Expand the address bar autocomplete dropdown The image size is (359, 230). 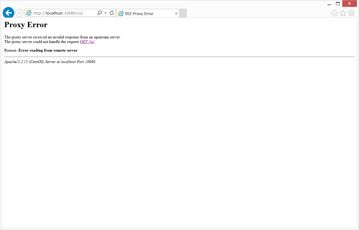click(x=105, y=12)
